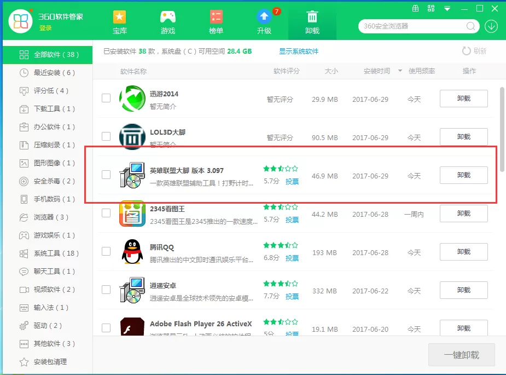This screenshot has width=506, height=375.
Task: Open the download manager arrow icon
Action: coord(491,26)
